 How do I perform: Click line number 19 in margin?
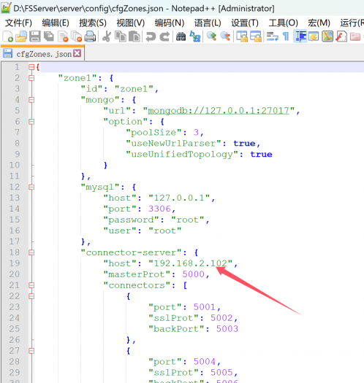pyautogui.click(x=15, y=263)
